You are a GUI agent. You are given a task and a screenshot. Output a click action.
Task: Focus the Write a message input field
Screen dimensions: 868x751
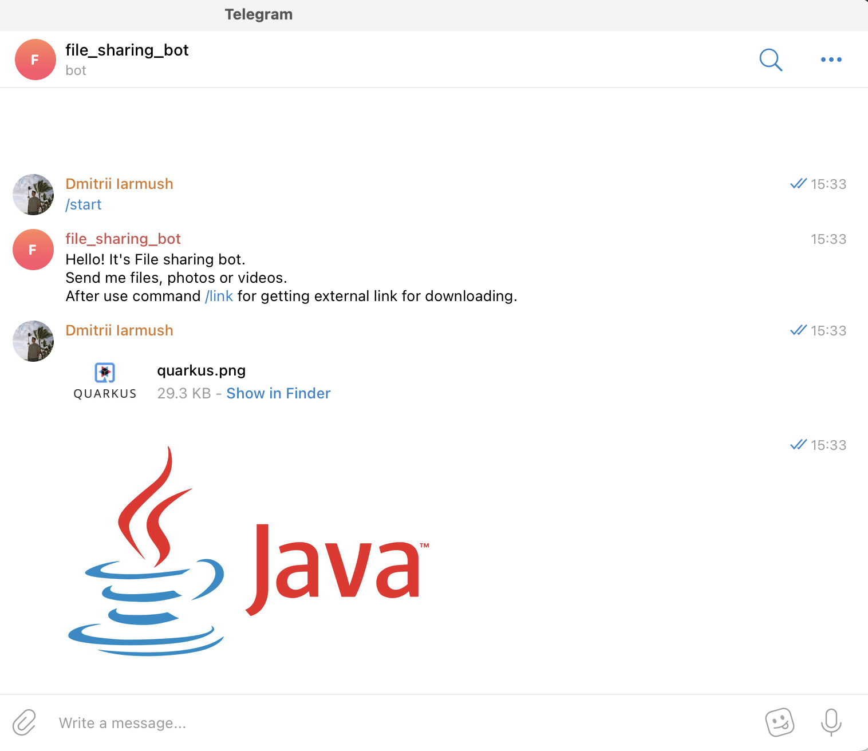pos(401,723)
